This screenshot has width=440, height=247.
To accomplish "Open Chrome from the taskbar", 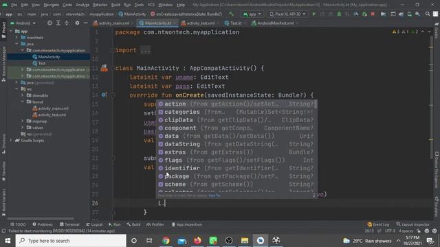I will [x=166, y=241].
